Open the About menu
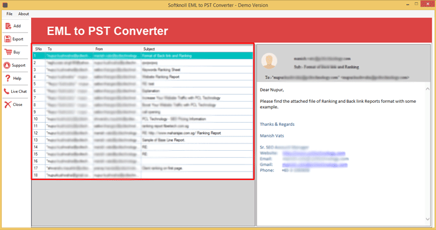 [24, 14]
